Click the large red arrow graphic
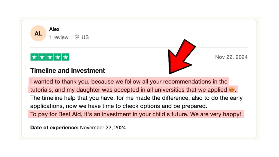 click(180, 56)
